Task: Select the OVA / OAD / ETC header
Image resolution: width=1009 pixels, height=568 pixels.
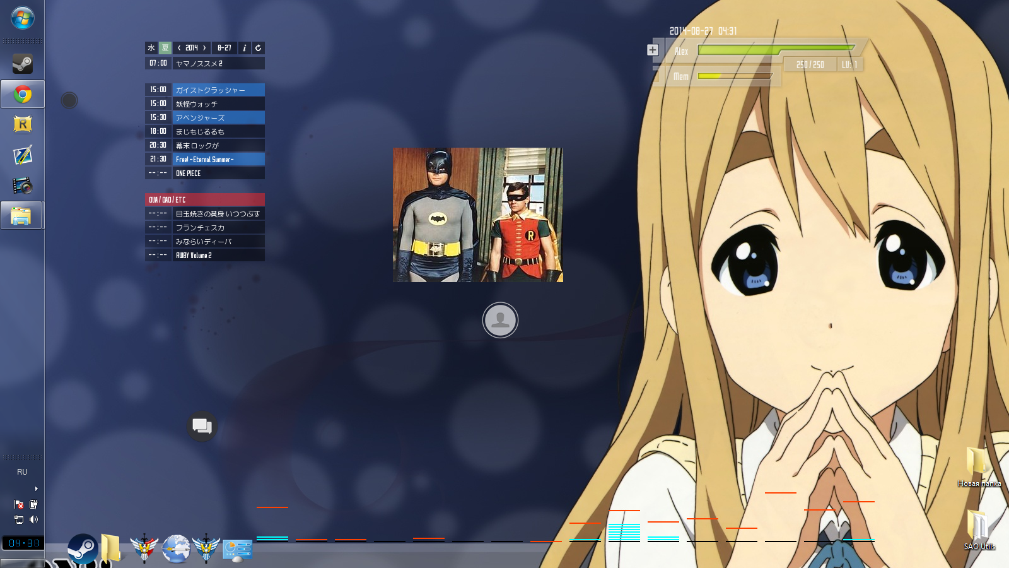Action: 205,199
